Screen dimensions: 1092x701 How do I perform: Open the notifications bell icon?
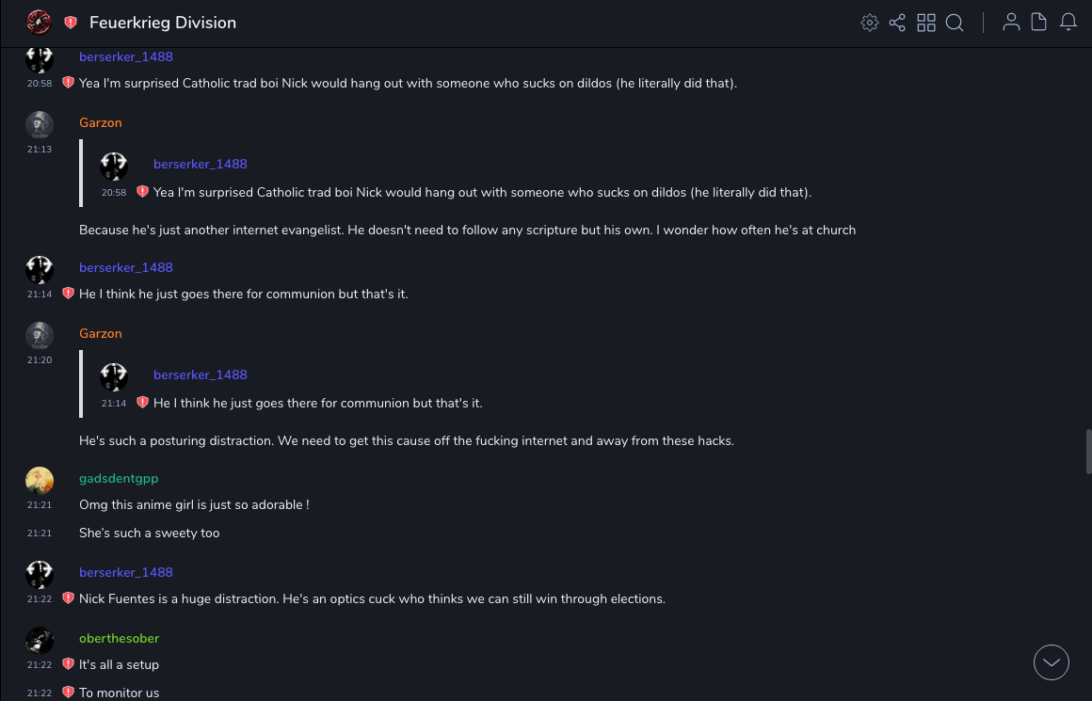coord(1068,23)
